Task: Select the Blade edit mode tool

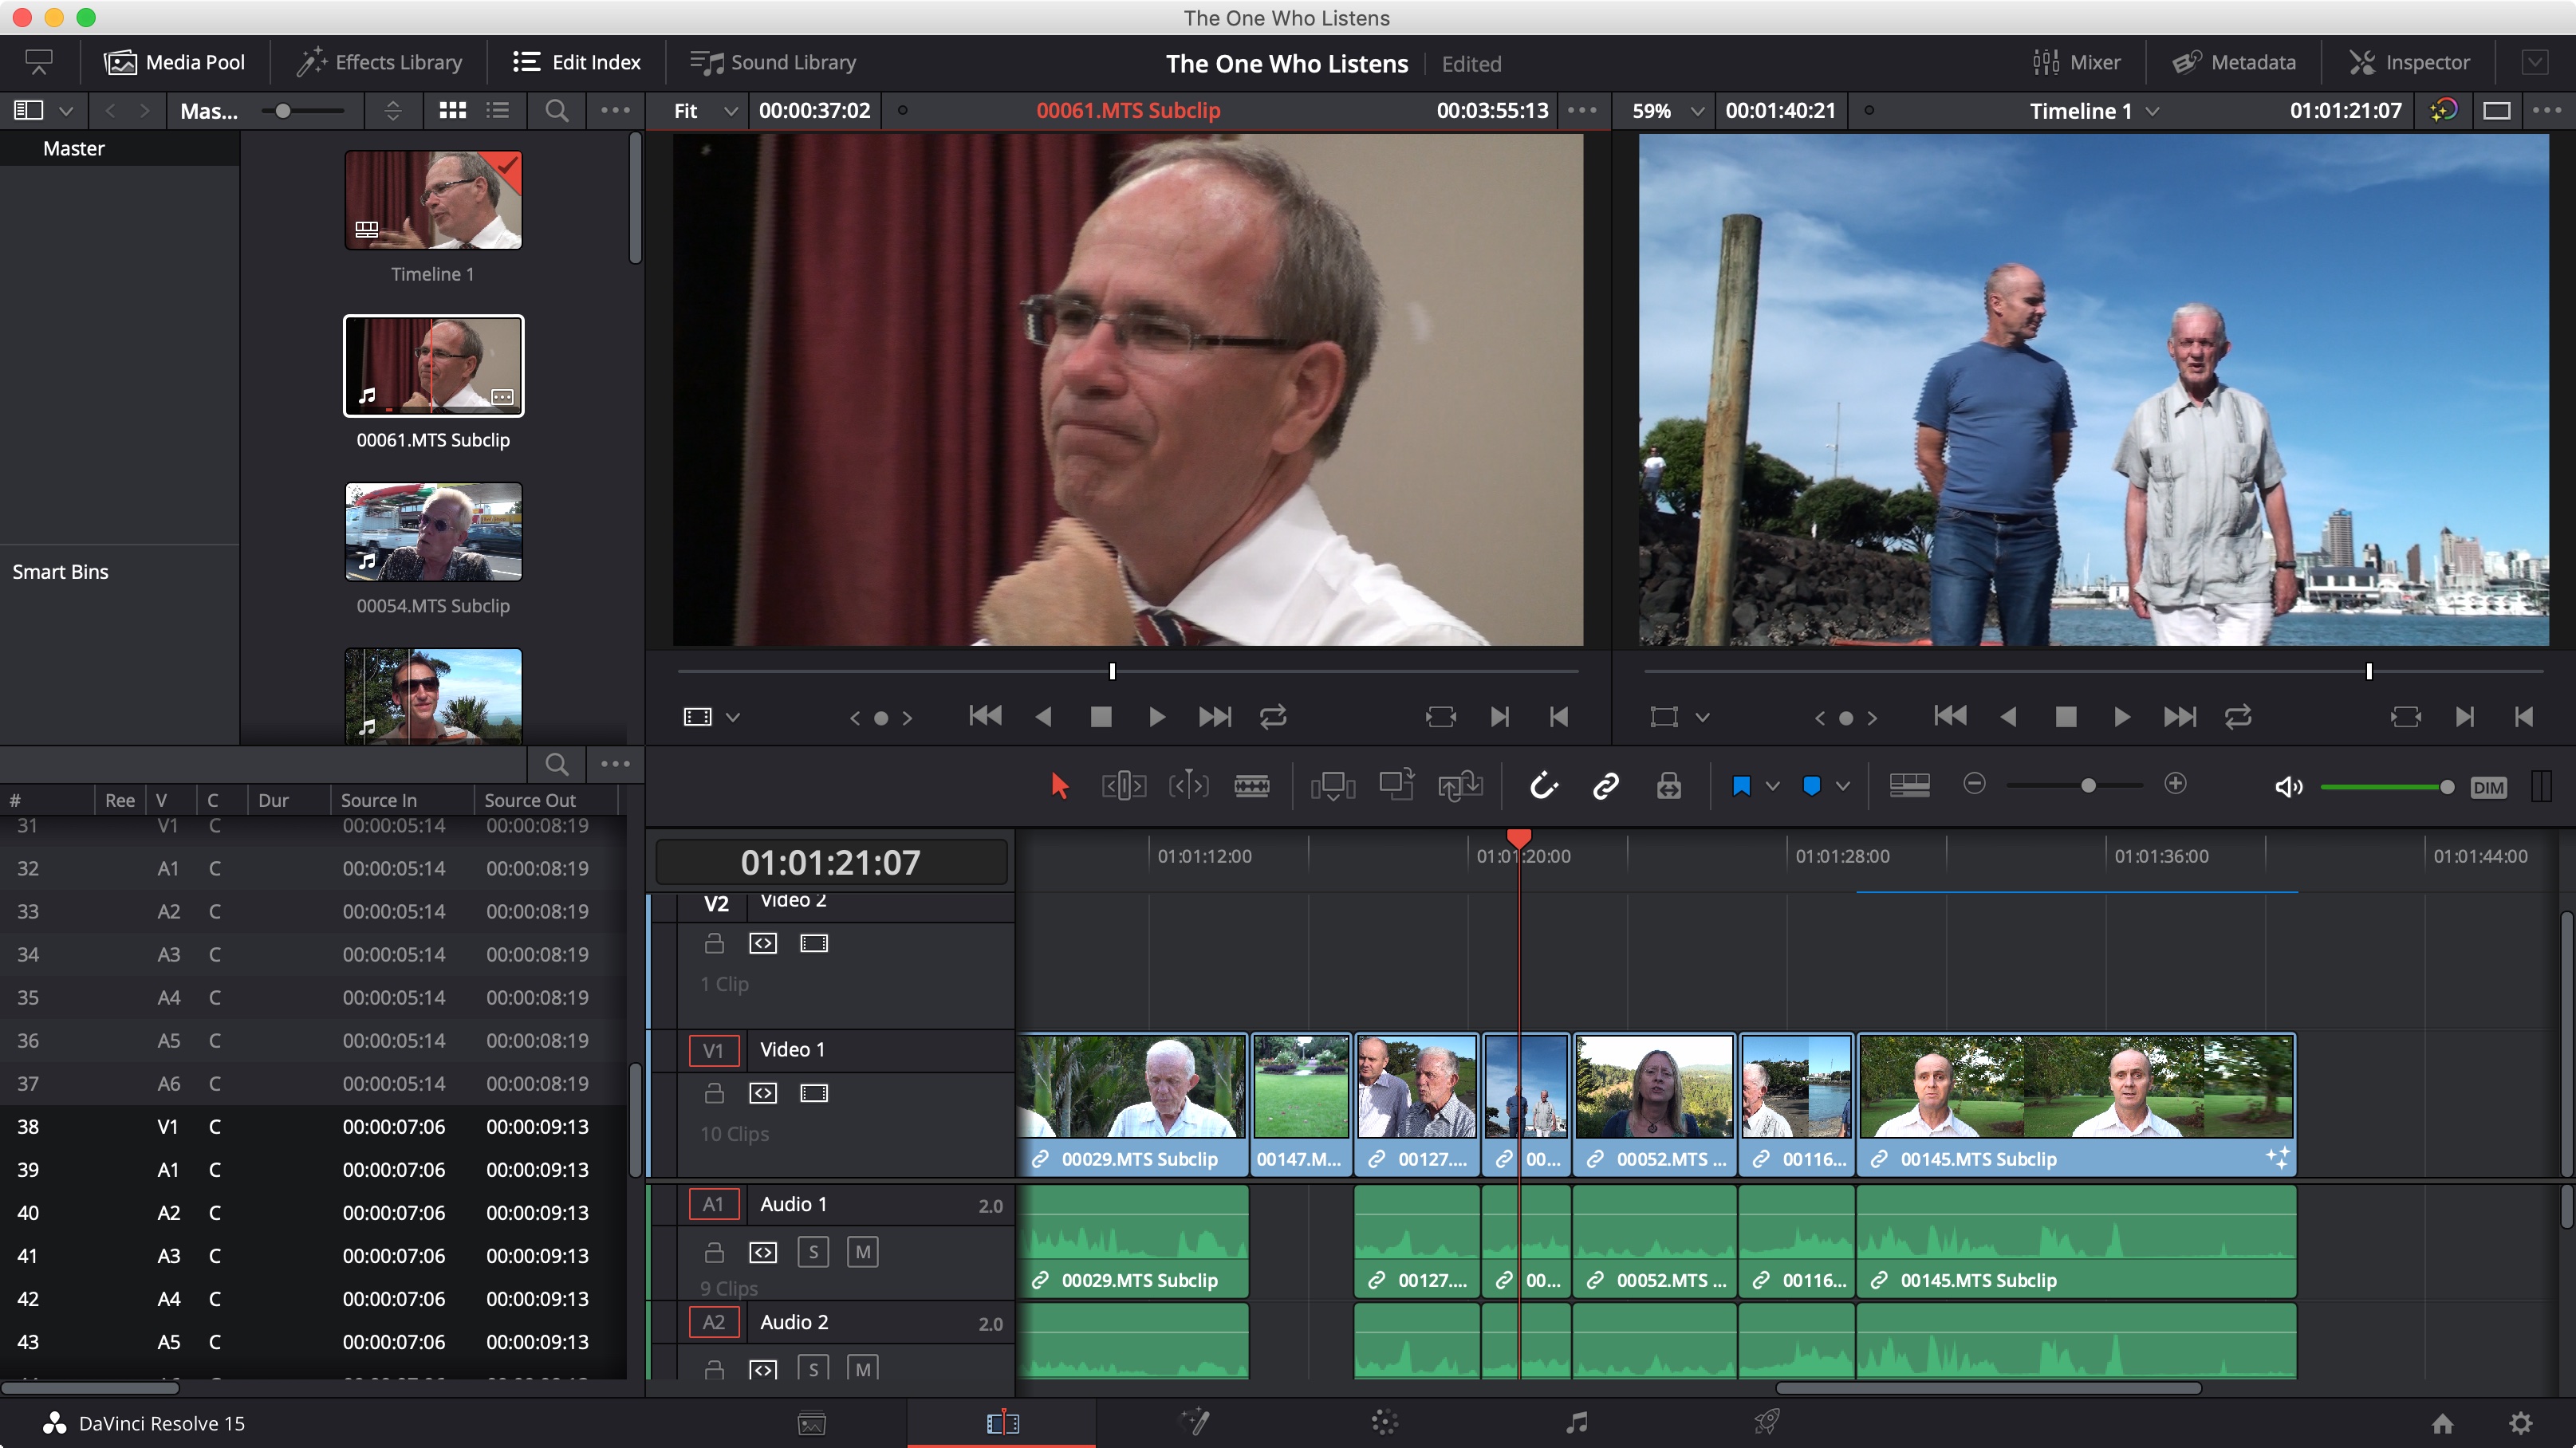Action: [1251, 786]
